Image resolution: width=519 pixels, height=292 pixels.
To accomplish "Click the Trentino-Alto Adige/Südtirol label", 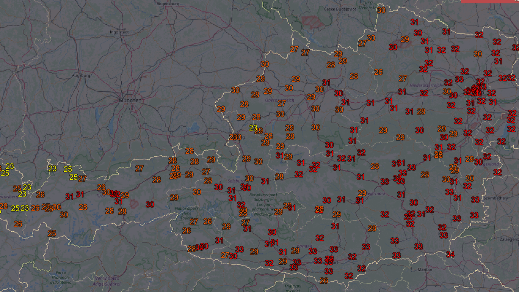I will point(107,281).
